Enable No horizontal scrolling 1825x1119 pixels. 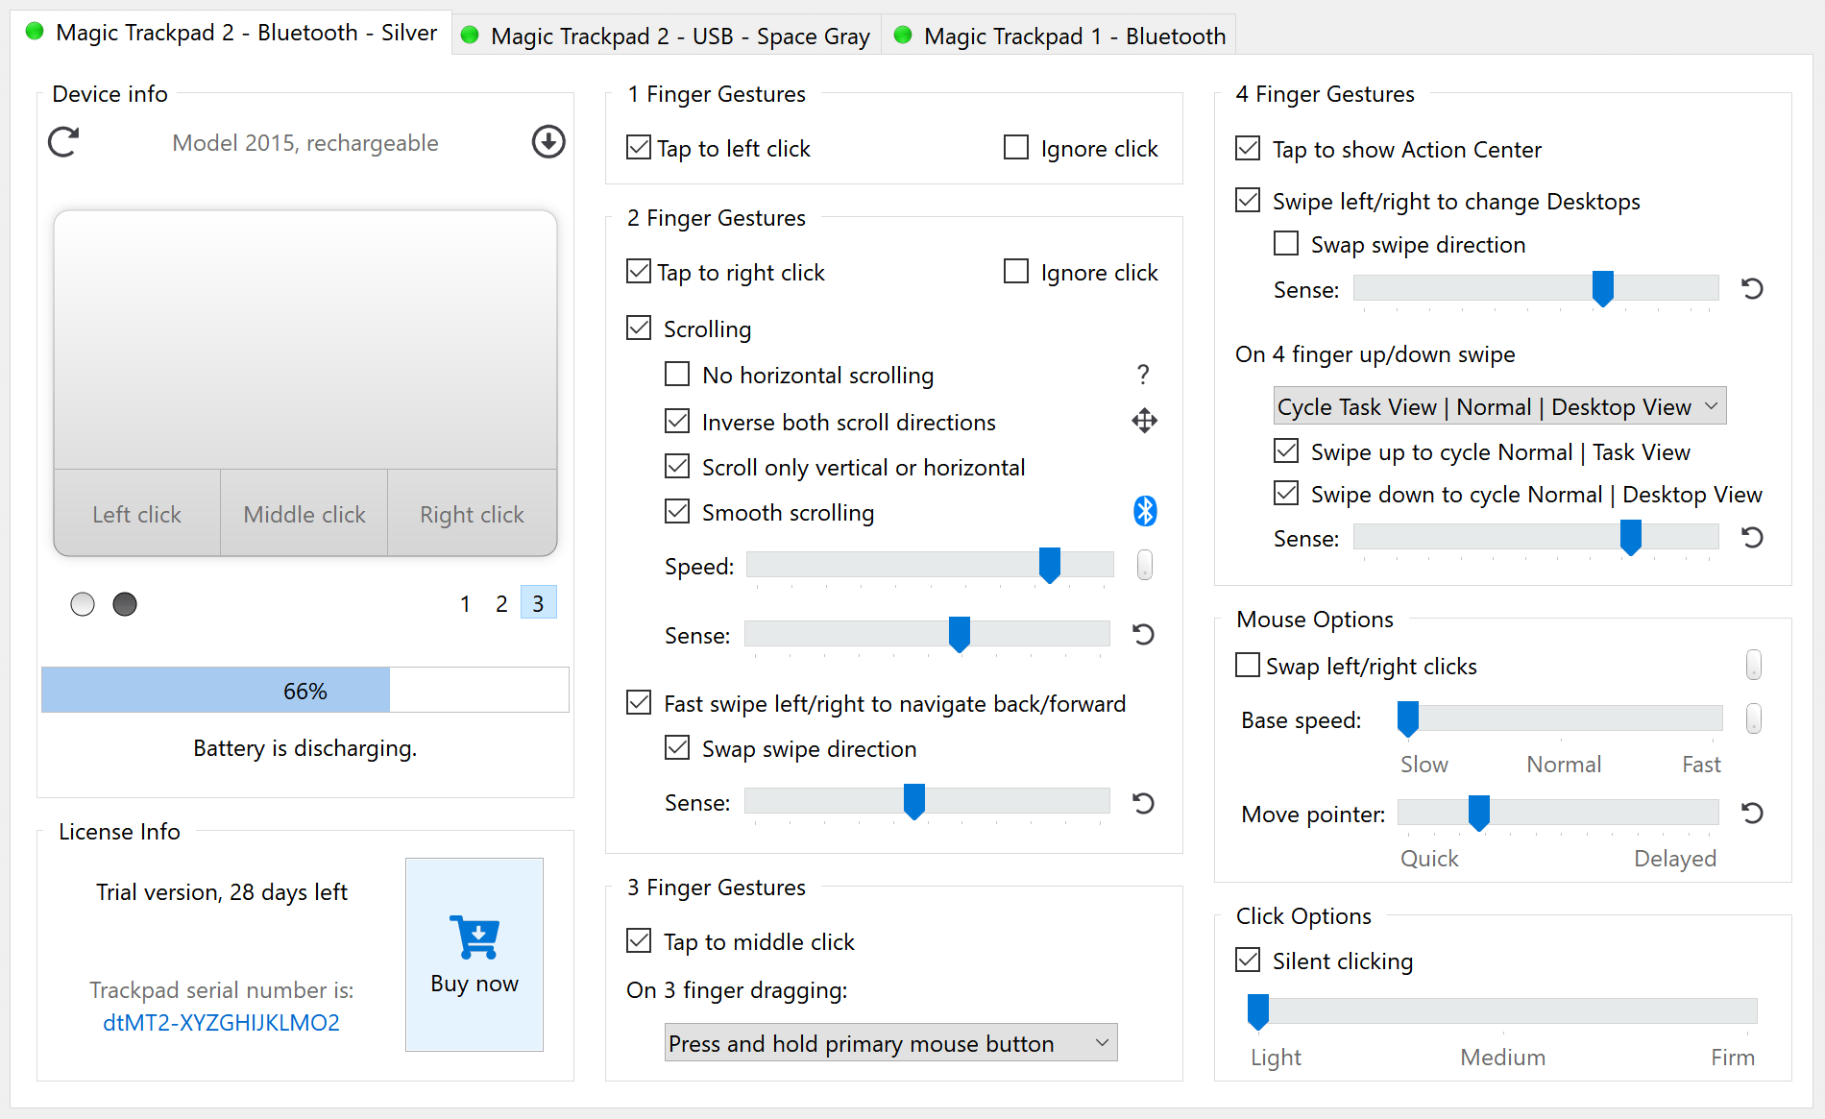(677, 374)
